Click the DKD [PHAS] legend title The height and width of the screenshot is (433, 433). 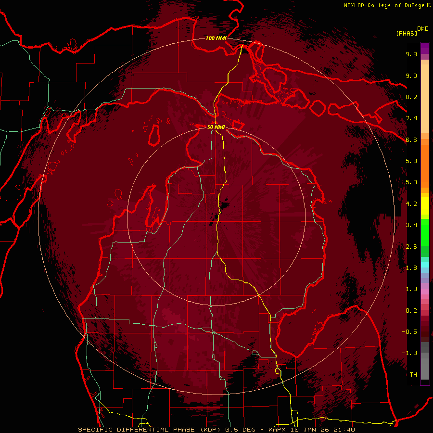click(412, 31)
